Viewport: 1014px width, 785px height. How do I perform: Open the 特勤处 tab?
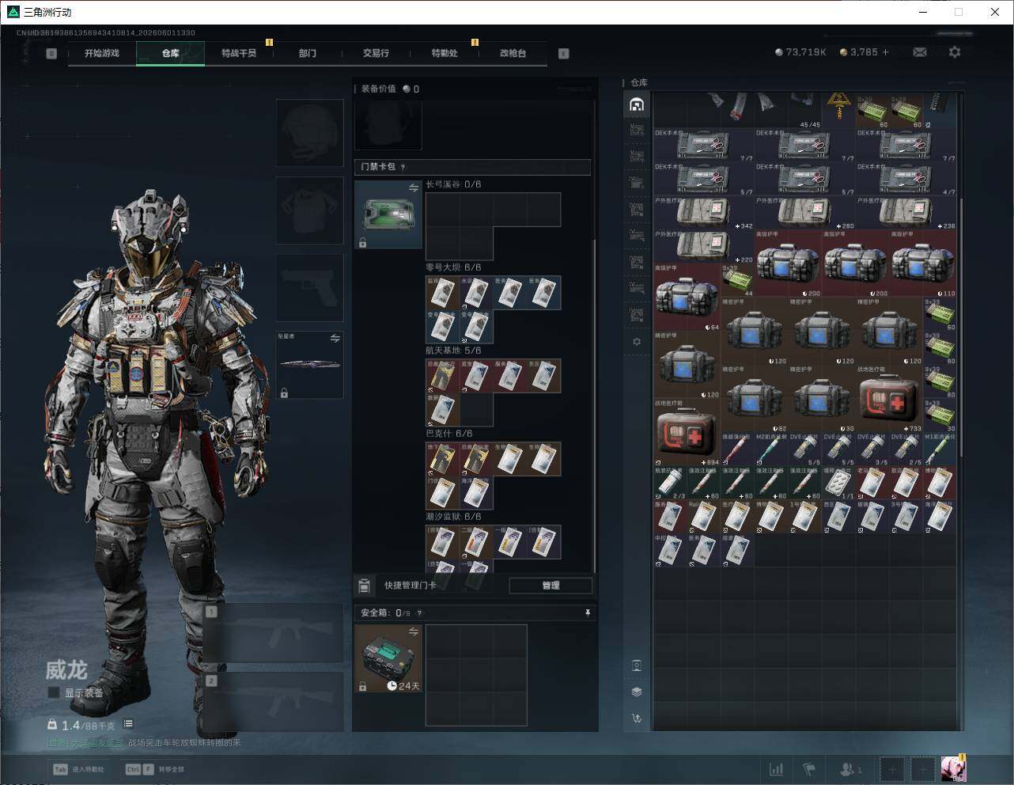pos(445,53)
